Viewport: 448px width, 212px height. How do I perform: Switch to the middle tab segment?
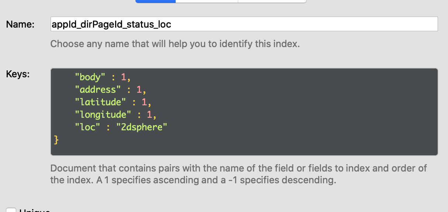click(x=207, y=1)
